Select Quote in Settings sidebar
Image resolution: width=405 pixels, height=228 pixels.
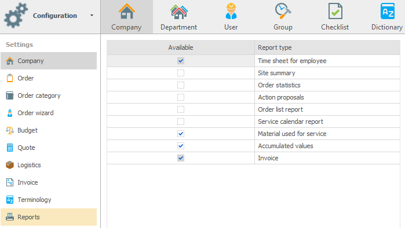tap(49, 148)
